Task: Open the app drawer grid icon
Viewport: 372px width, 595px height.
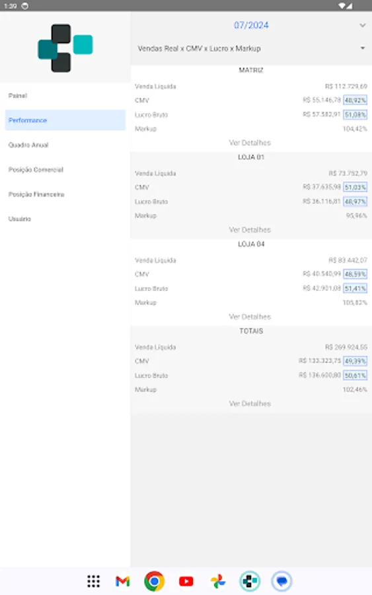Action: pos(93,581)
